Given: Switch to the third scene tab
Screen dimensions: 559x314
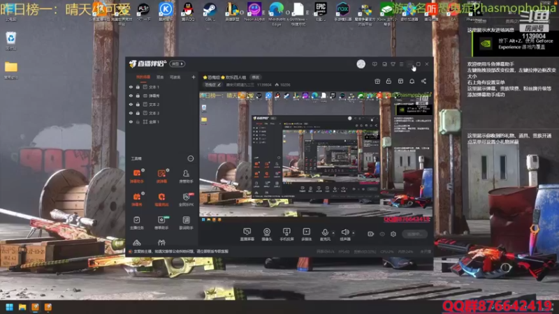Looking at the screenshot, I should [x=175, y=77].
